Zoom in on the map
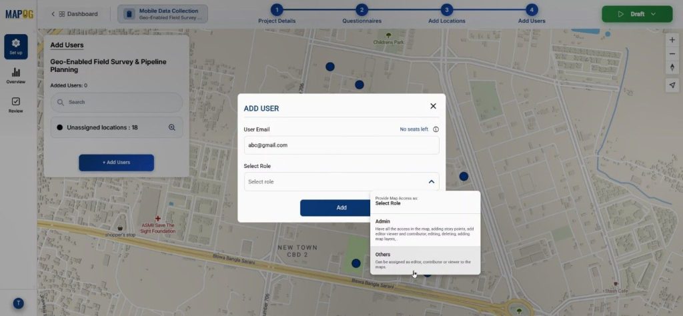 pos(672,40)
